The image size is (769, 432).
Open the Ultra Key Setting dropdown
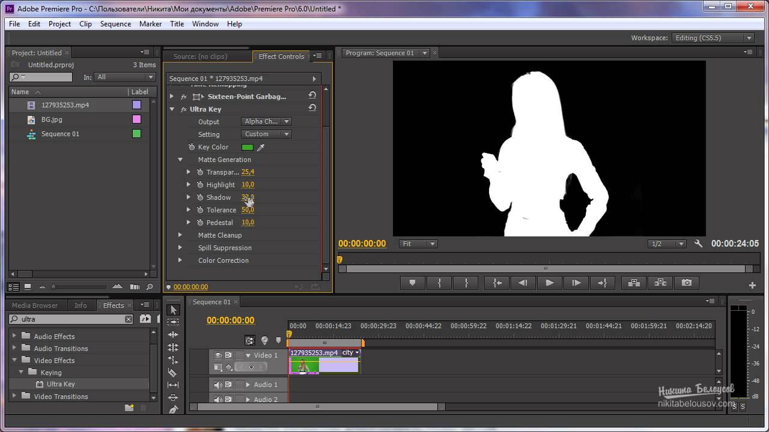[x=266, y=134]
